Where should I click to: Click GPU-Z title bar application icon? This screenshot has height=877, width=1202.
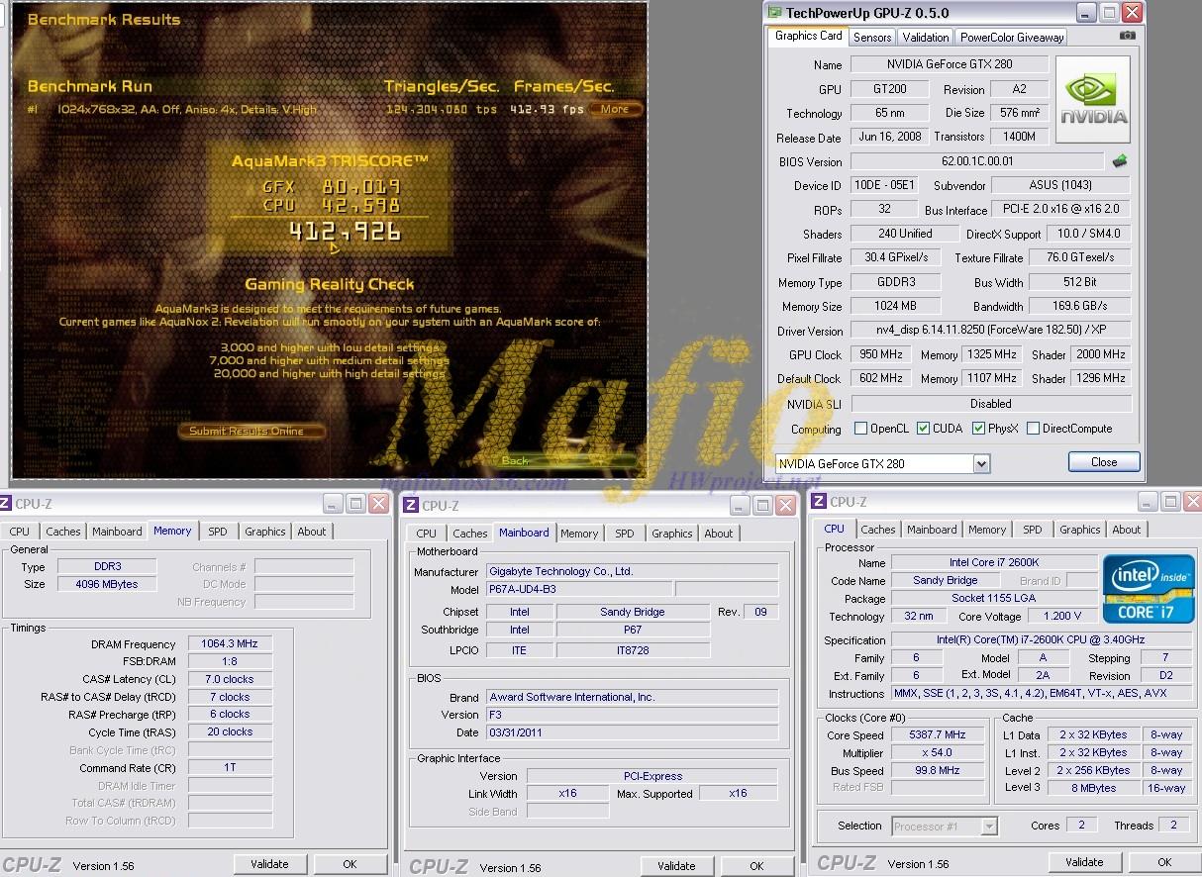click(774, 13)
